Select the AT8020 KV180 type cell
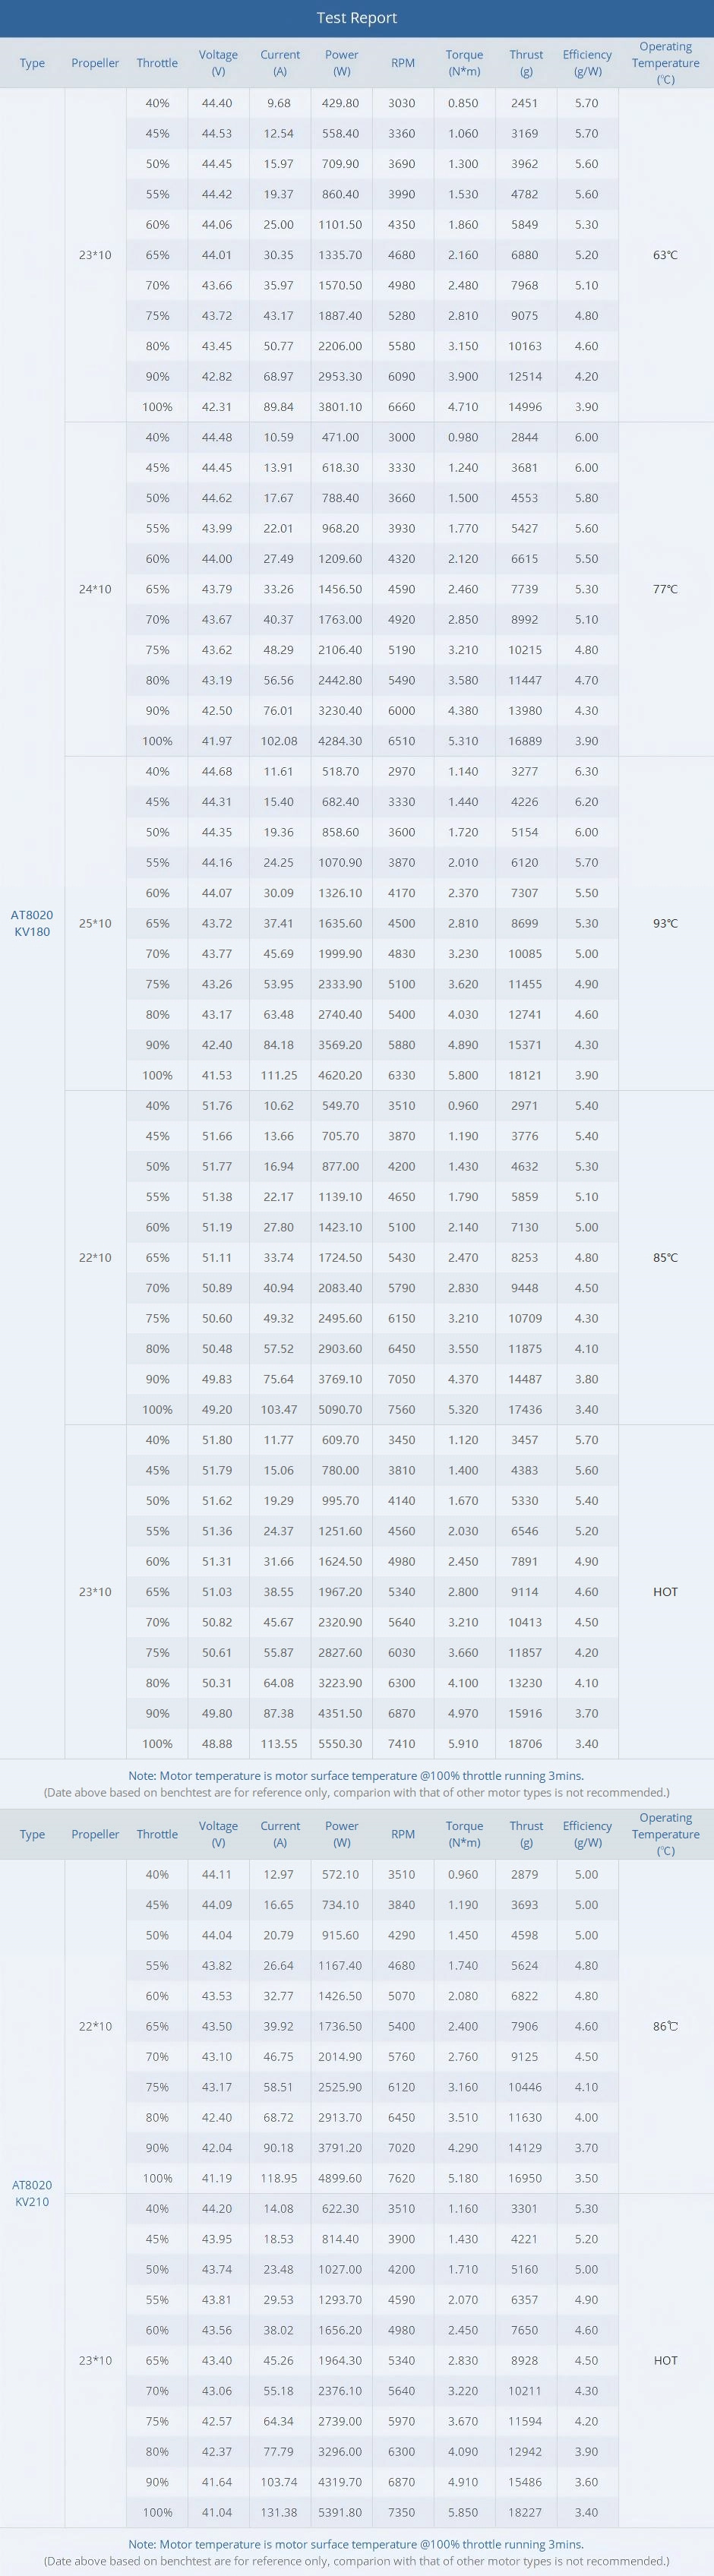The width and height of the screenshot is (714, 2576). tap(32, 923)
